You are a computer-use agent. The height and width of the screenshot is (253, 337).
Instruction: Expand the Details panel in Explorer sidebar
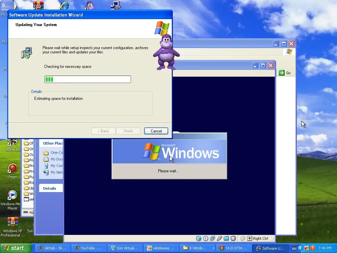(51, 188)
